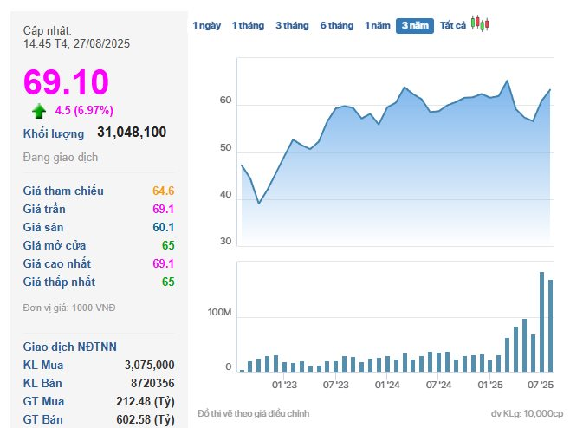The image size is (570, 428).
Task: Click the candlestick chart icon
Action: tap(480, 24)
